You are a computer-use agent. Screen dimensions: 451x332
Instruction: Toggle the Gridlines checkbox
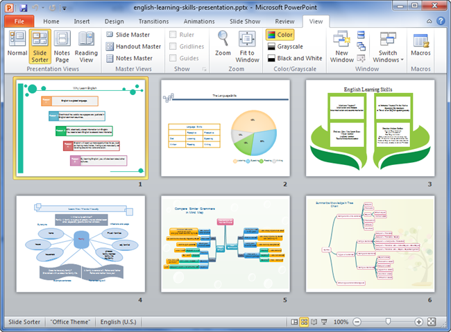pyautogui.click(x=173, y=46)
